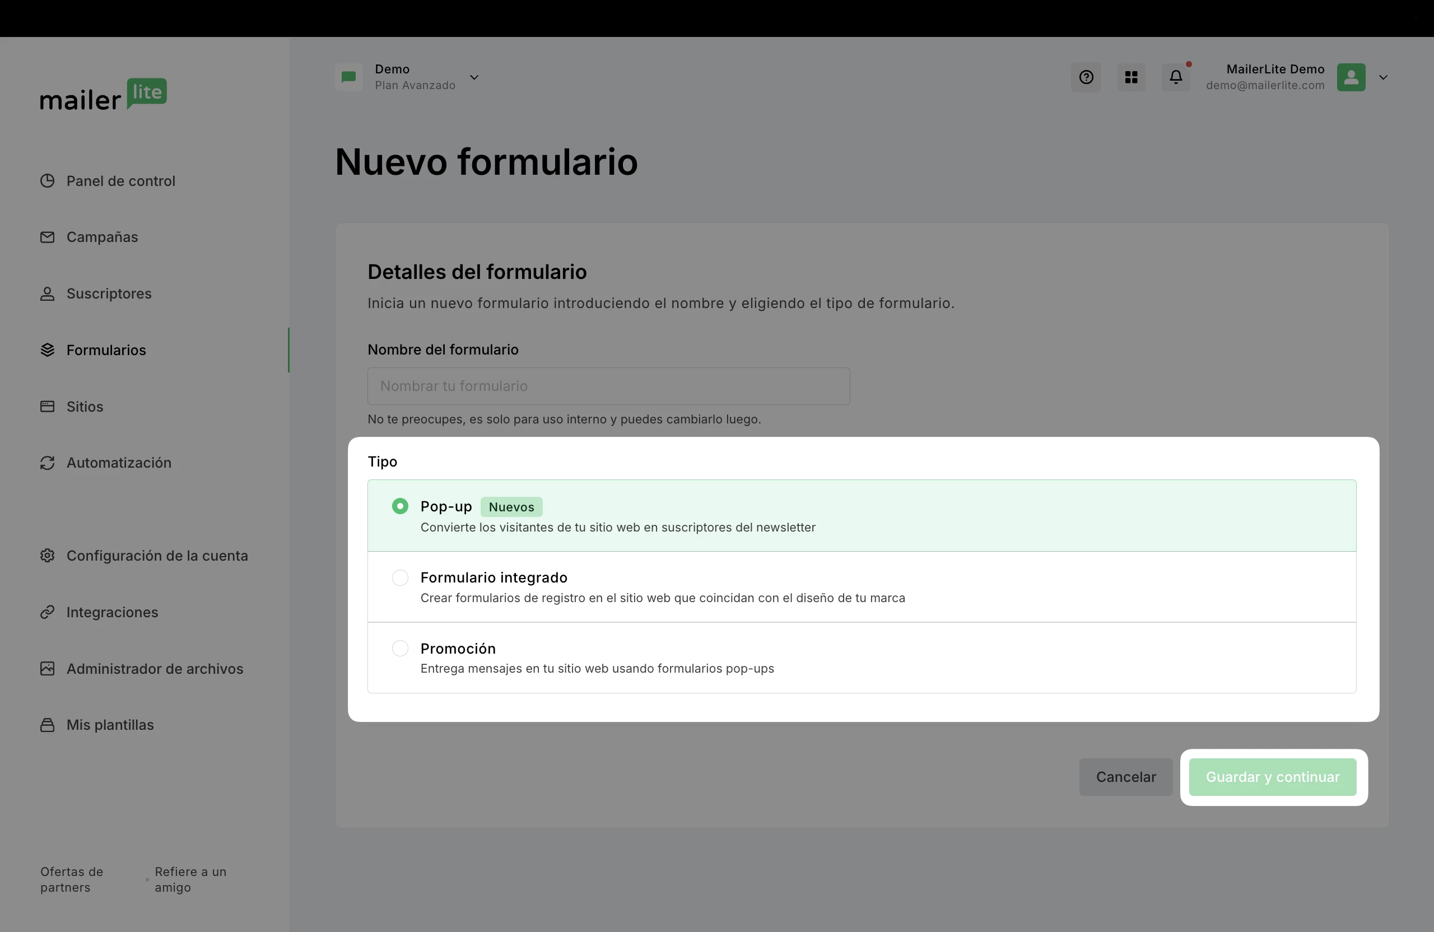
Task: Click the MailerLite logo
Action: (103, 95)
